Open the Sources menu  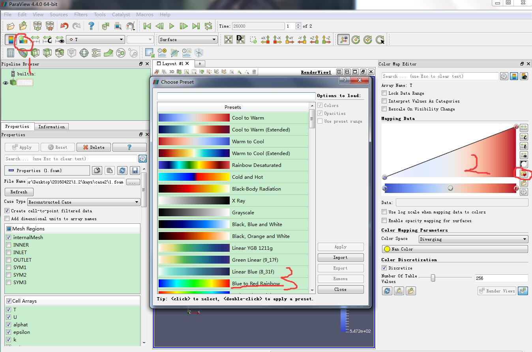(x=59, y=15)
